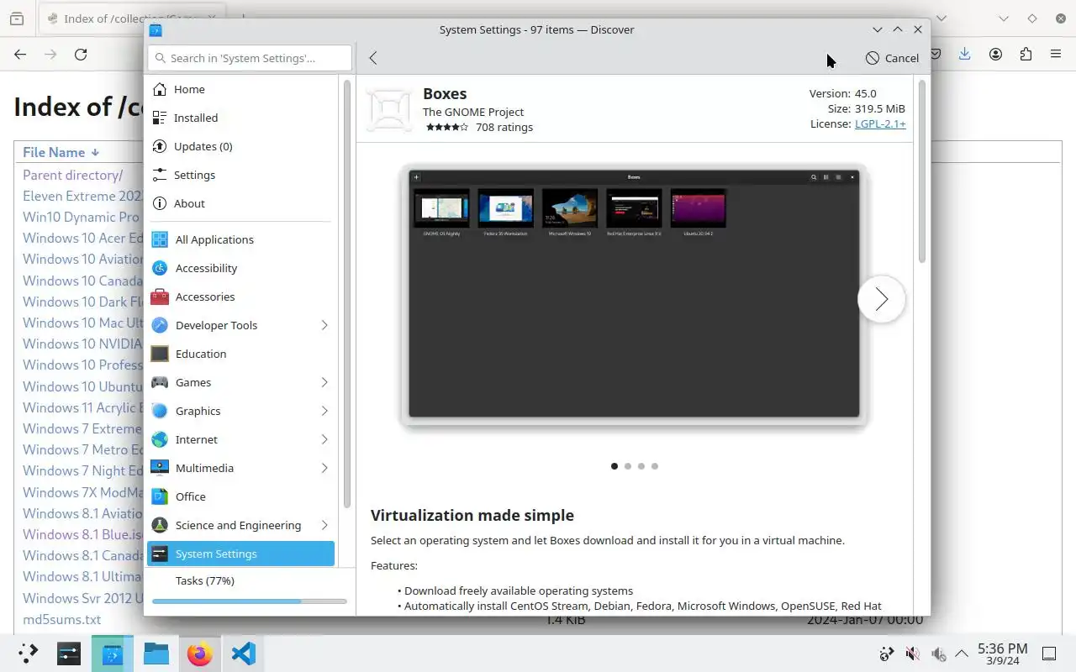The image size is (1076, 672).
Task: Select the Developer Tools category
Action: tap(241, 325)
